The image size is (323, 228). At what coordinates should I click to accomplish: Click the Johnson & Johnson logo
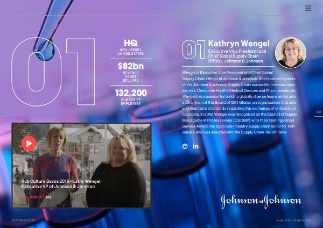point(261,201)
